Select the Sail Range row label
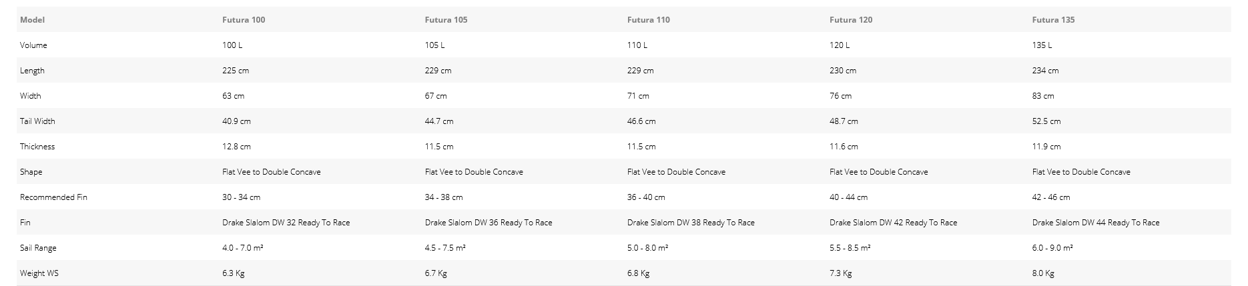 click(38, 248)
